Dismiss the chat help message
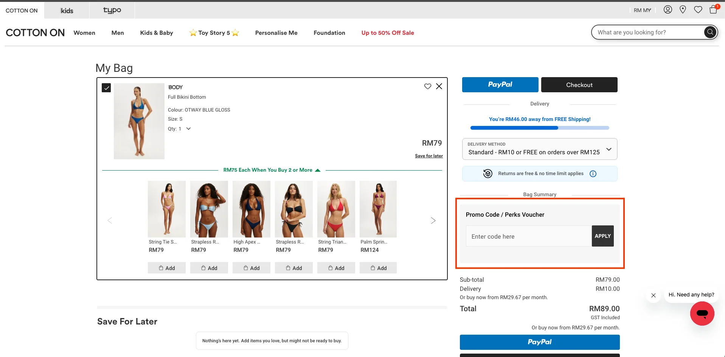725x357 pixels. click(653, 295)
